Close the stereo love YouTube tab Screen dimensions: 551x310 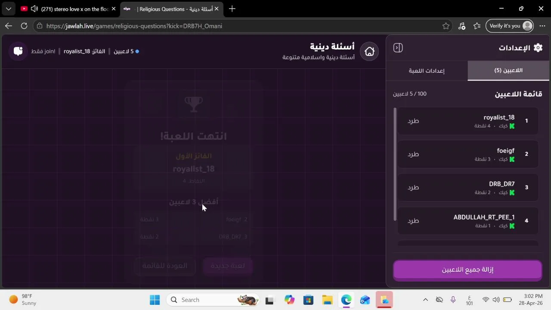click(114, 9)
